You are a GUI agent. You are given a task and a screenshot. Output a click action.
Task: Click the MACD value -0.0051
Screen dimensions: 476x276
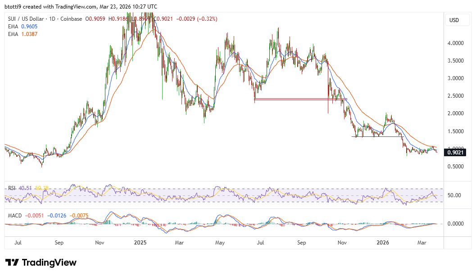click(x=35, y=215)
